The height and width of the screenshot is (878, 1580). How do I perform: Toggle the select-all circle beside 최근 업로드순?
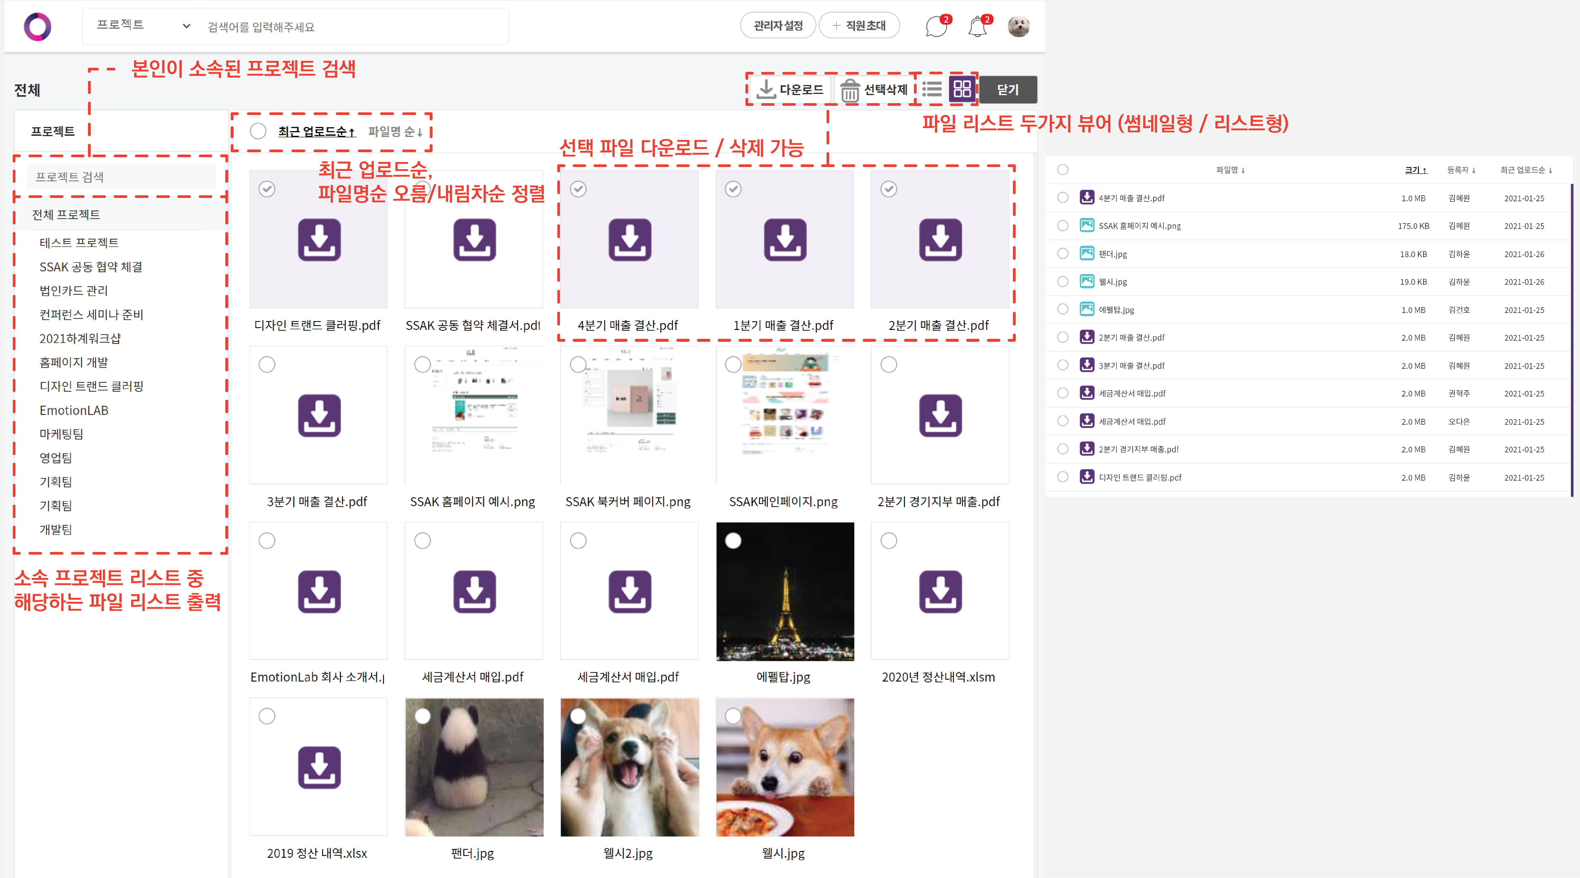click(x=258, y=131)
